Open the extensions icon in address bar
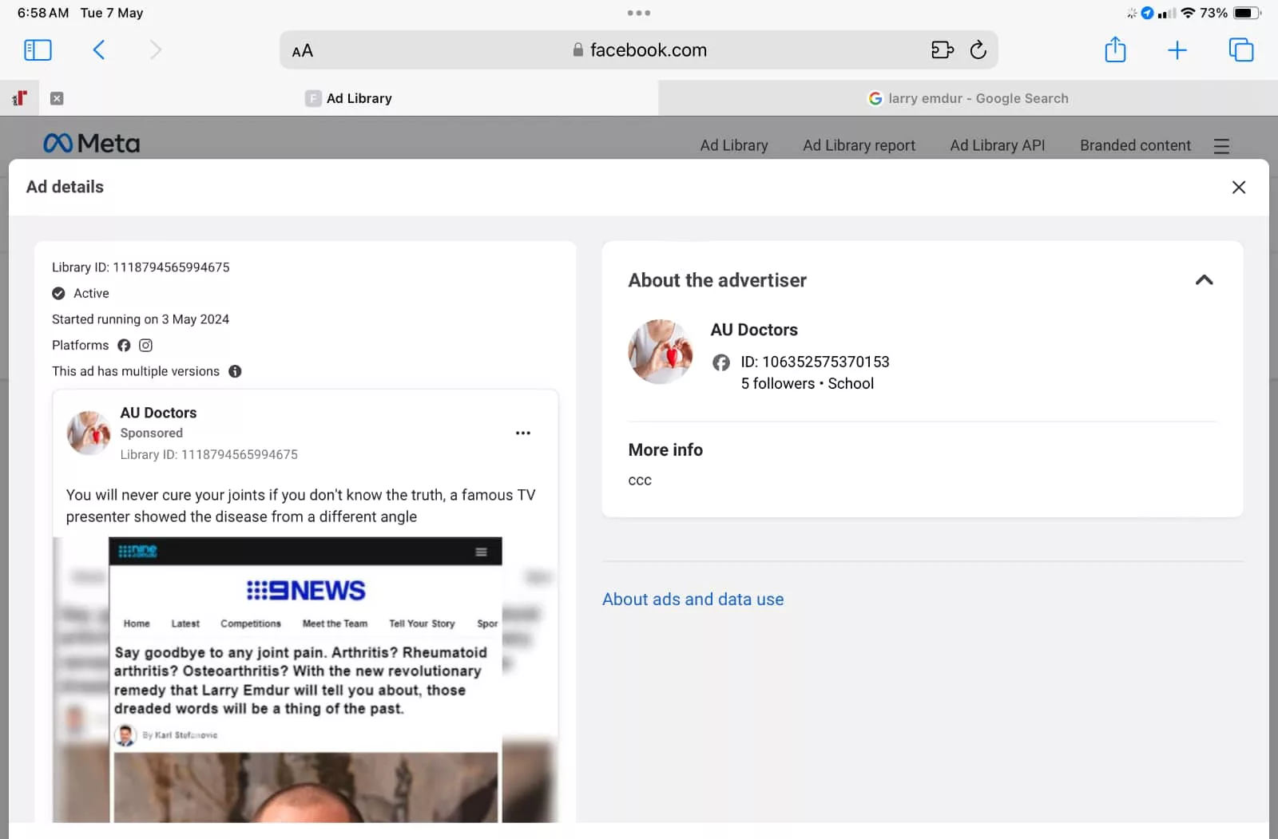This screenshot has width=1278, height=839. pos(942,50)
